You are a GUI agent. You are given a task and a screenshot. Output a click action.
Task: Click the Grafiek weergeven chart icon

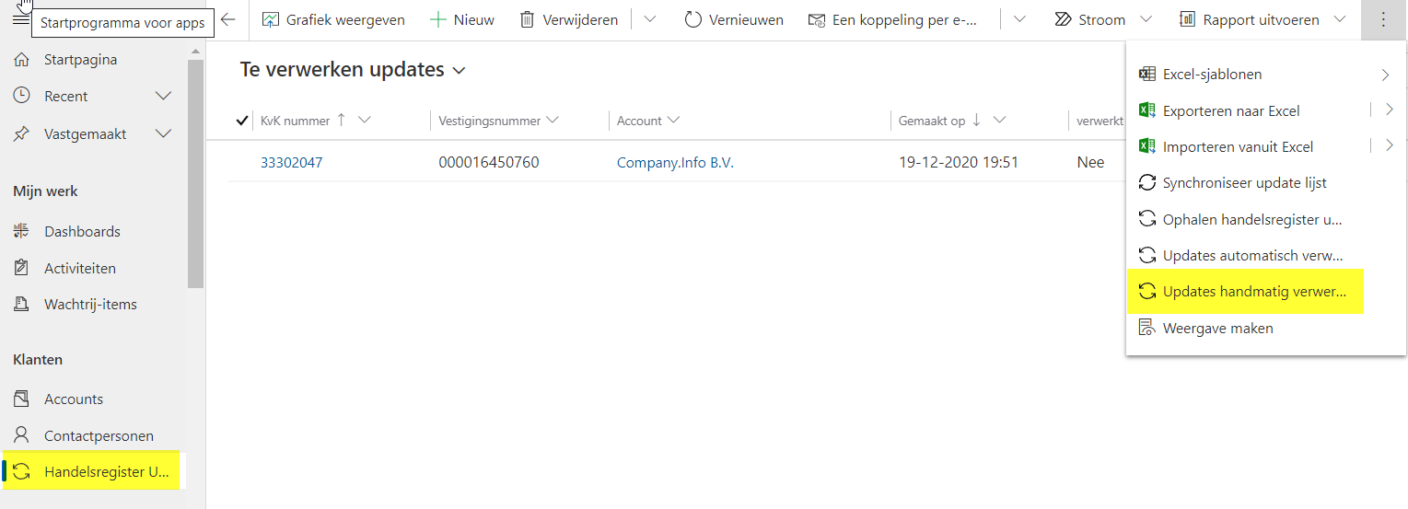[x=271, y=19]
